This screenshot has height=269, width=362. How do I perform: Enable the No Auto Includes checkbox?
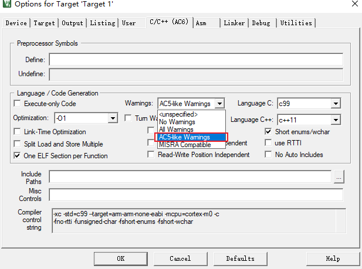pyautogui.click(x=269, y=155)
